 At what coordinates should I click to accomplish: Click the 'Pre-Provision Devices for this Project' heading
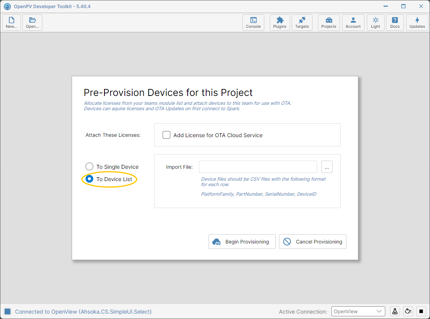pyautogui.click(x=168, y=93)
